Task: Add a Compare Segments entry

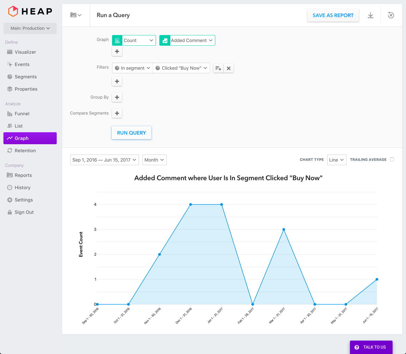Action: pyautogui.click(x=117, y=113)
